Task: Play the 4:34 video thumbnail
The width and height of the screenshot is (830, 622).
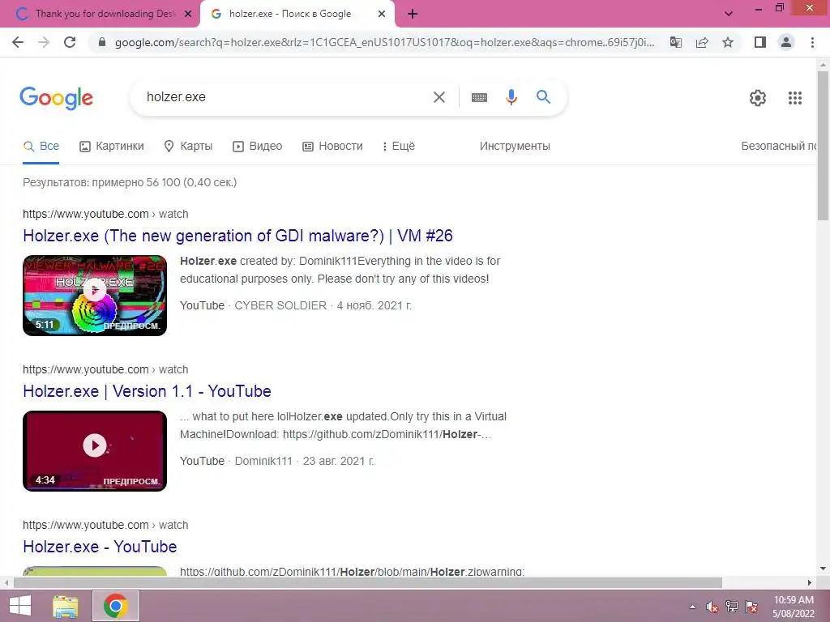Action: tap(95, 450)
